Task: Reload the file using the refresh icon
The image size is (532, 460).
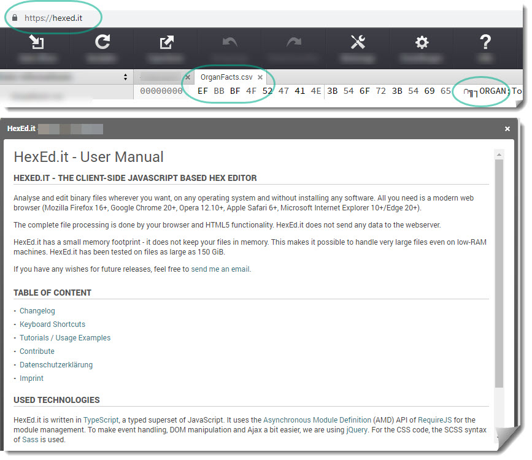Action: pyautogui.click(x=101, y=43)
